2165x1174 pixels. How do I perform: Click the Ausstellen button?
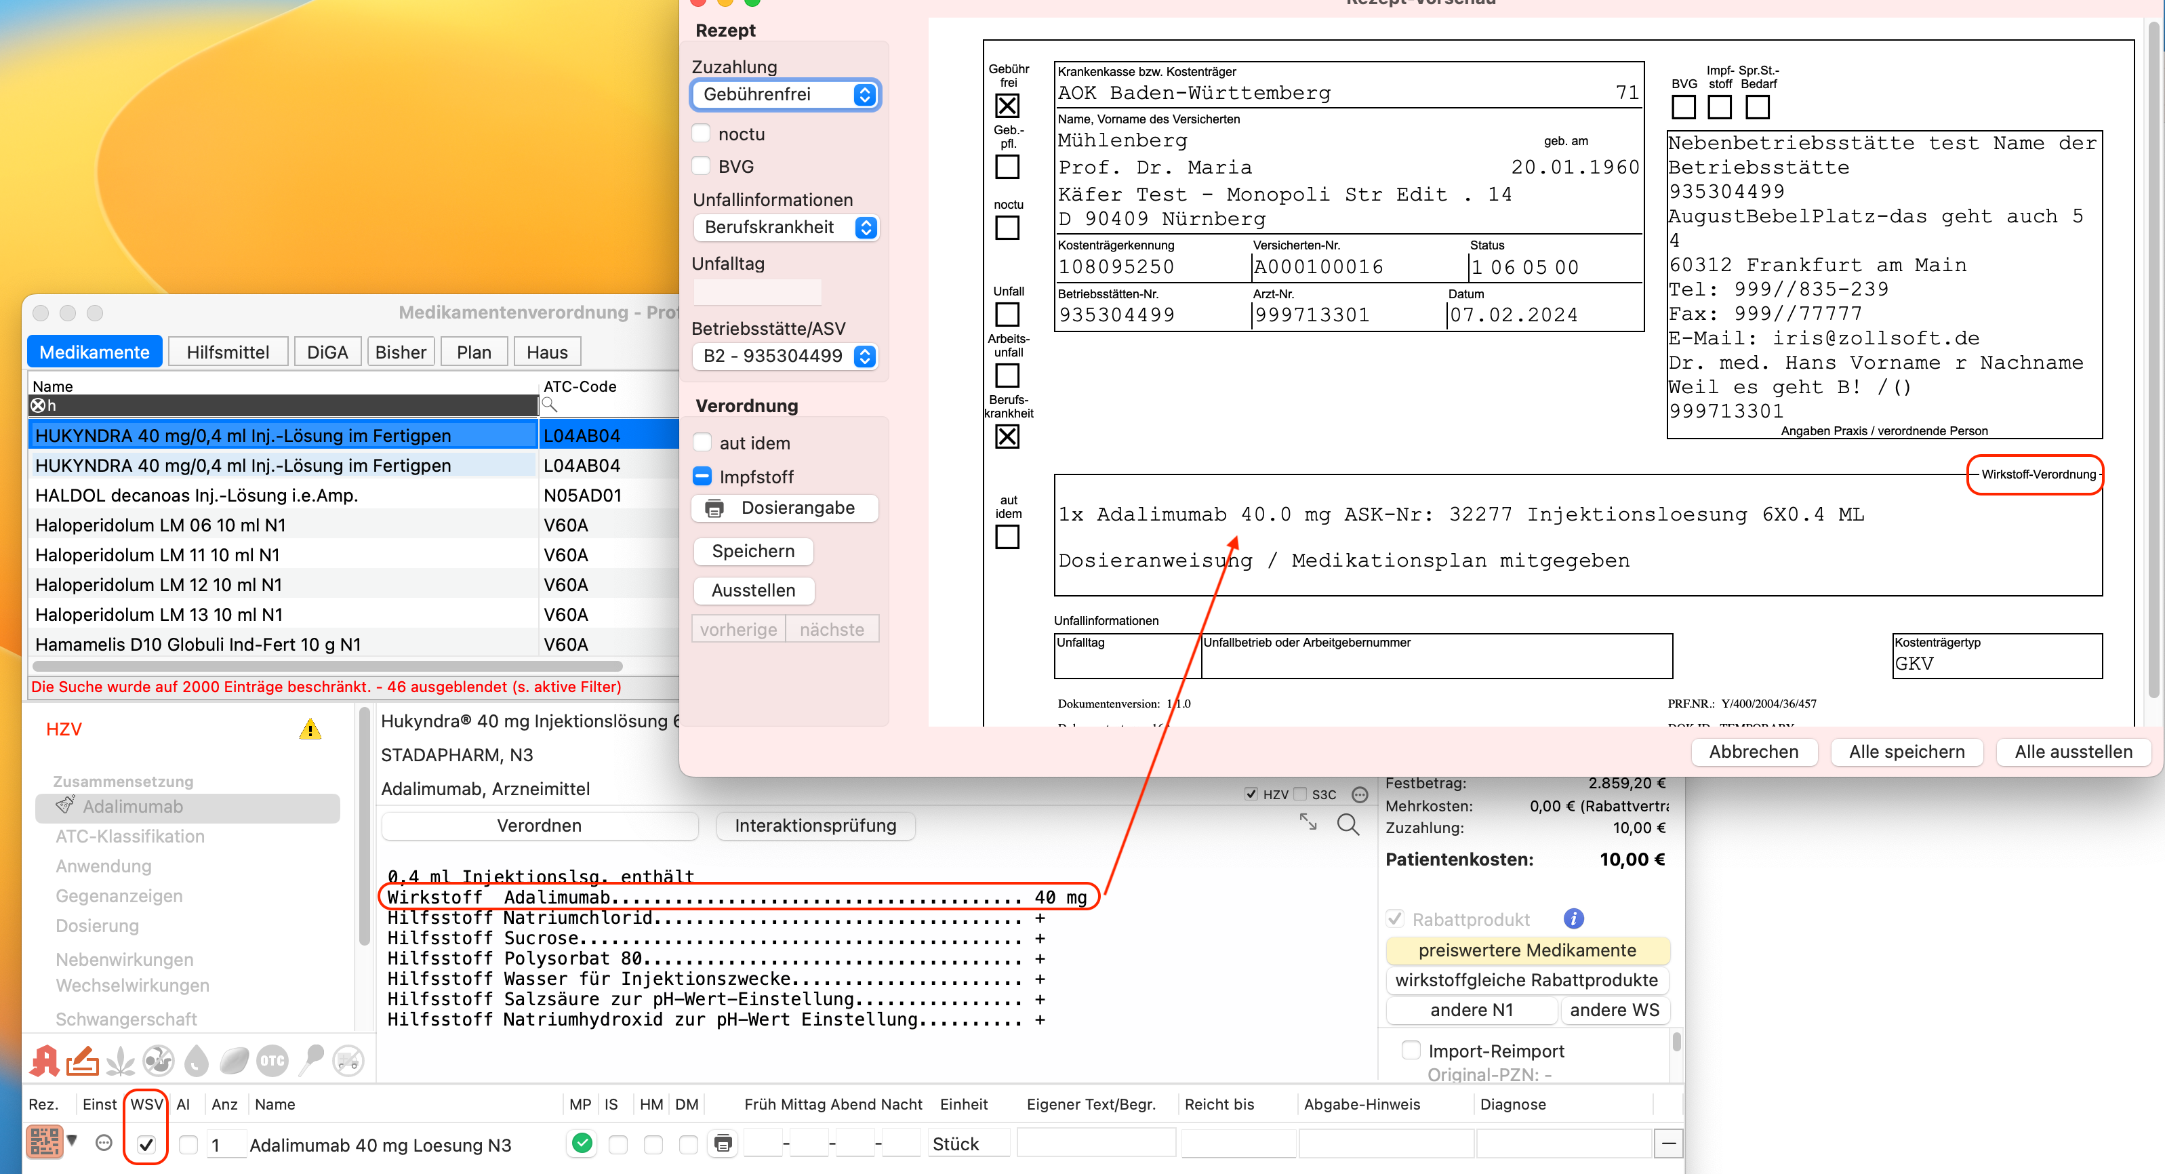coord(753,590)
